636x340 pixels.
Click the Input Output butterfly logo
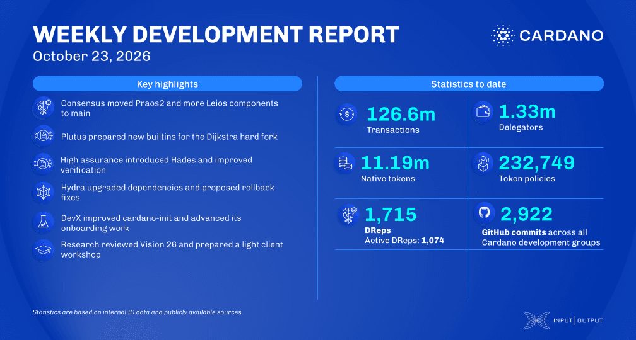pos(536,320)
